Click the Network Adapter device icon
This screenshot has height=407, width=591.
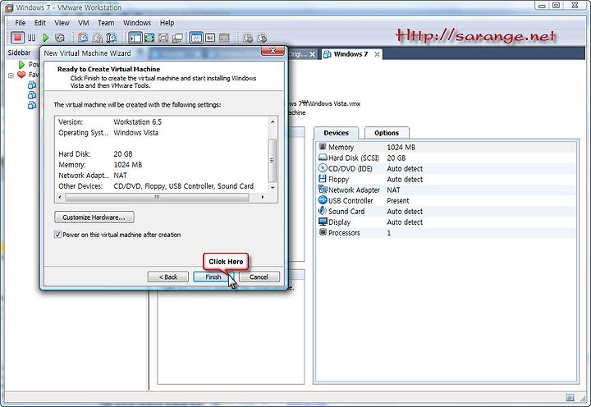coord(323,190)
